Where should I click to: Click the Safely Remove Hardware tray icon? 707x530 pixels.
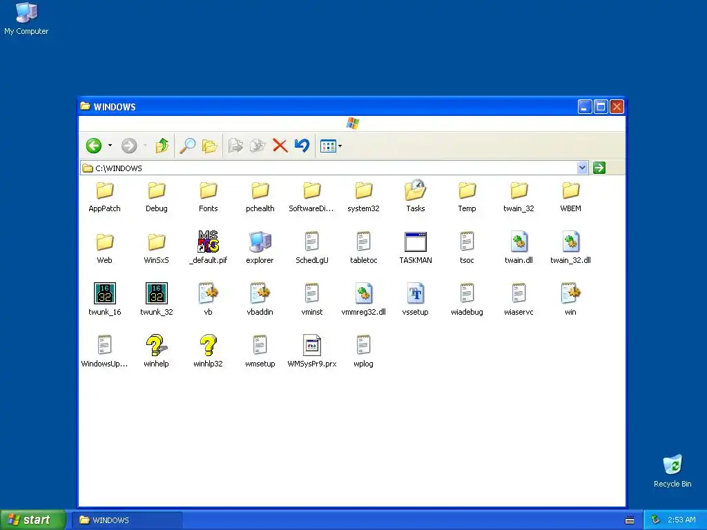(x=656, y=520)
